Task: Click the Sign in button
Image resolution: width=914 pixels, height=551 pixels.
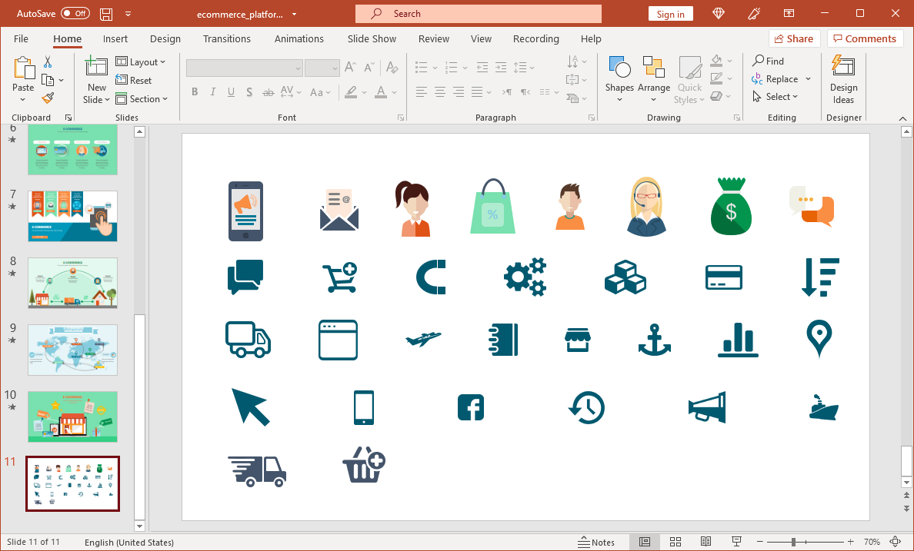Action: (x=670, y=14)
